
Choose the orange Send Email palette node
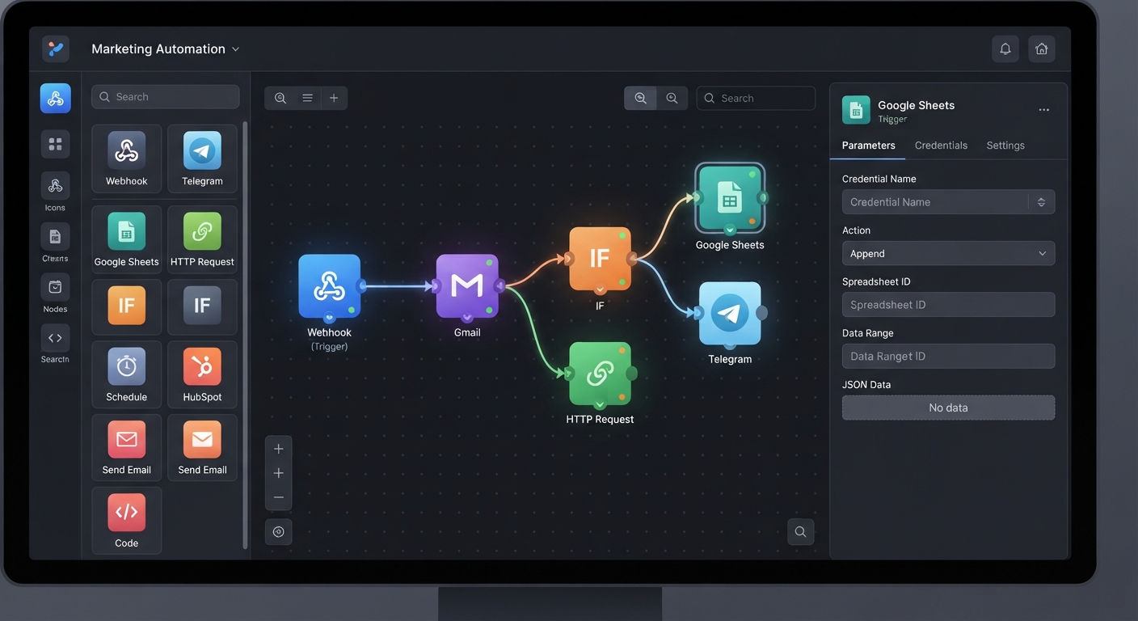click(x=202, y=447)
